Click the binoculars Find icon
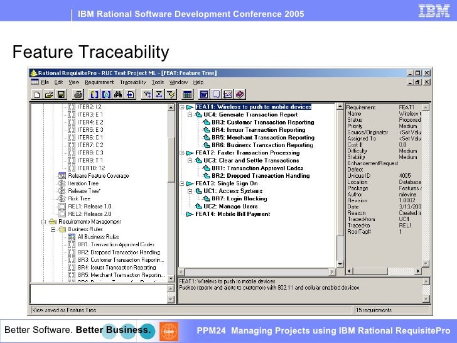 (118, 94)
